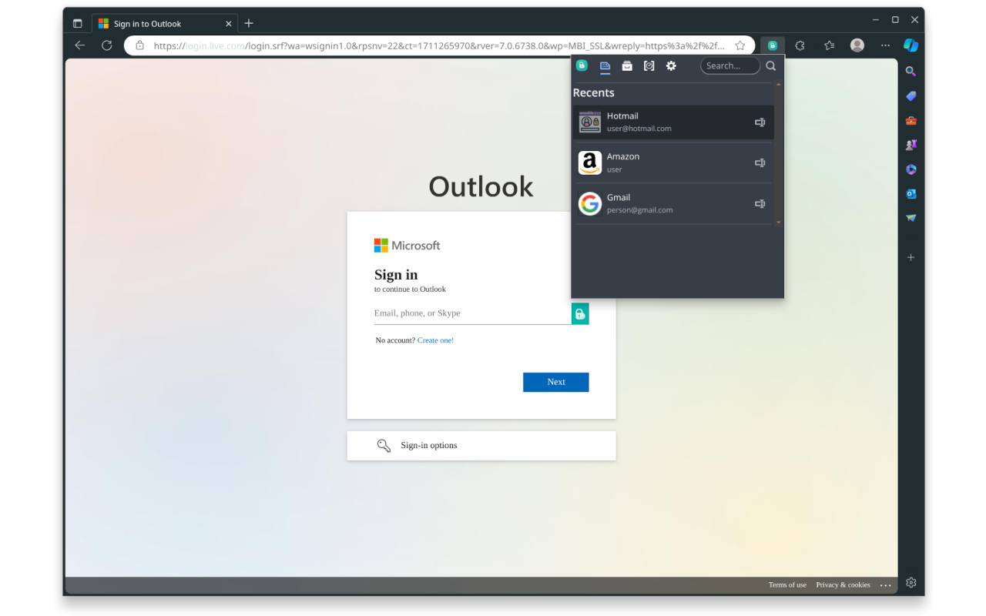
Task: Open the Privacy & cookies link
Action: pyautogui.click(x=843, y=585)
